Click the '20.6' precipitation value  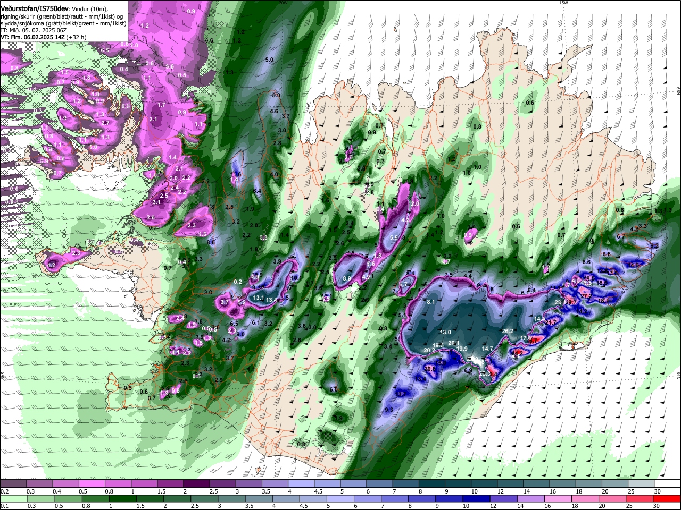[430, 368]
